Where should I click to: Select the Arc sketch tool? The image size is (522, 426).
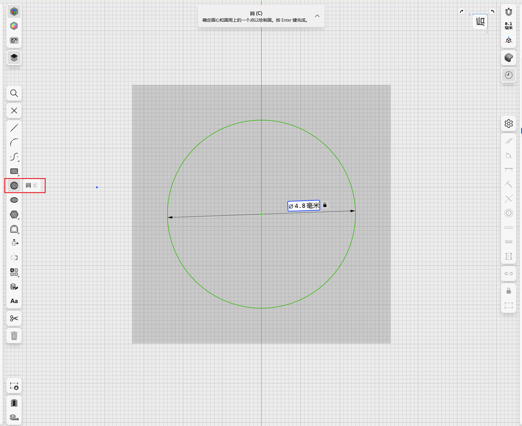(14, 142)
